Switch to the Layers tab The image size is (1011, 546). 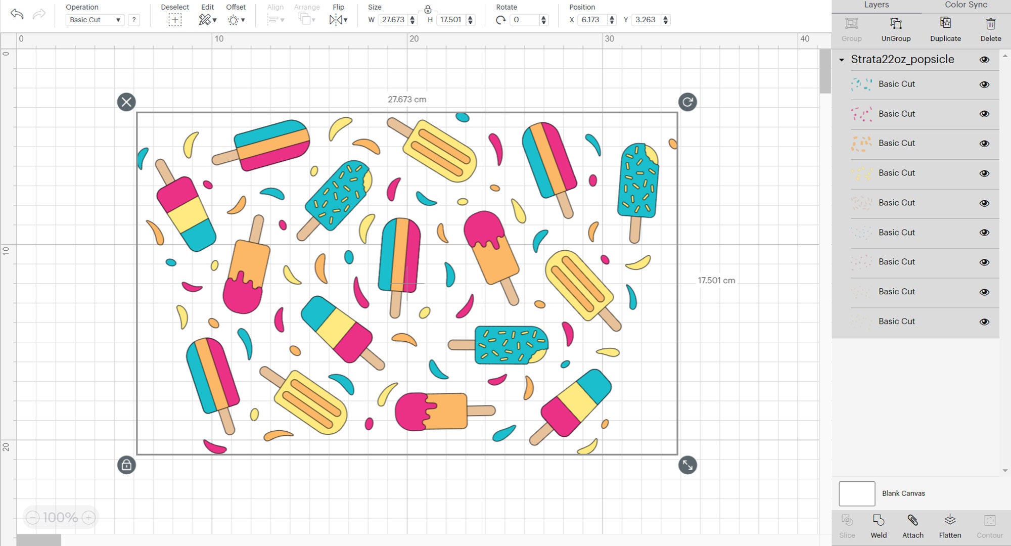[876, 5]
